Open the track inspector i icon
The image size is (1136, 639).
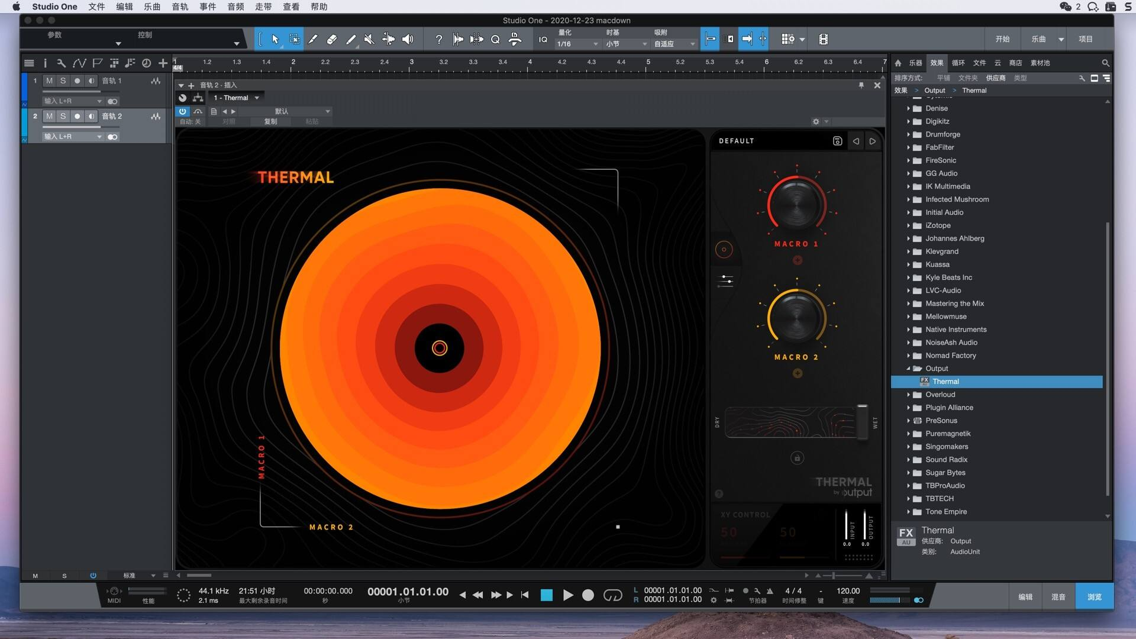(x=45, y=63)
